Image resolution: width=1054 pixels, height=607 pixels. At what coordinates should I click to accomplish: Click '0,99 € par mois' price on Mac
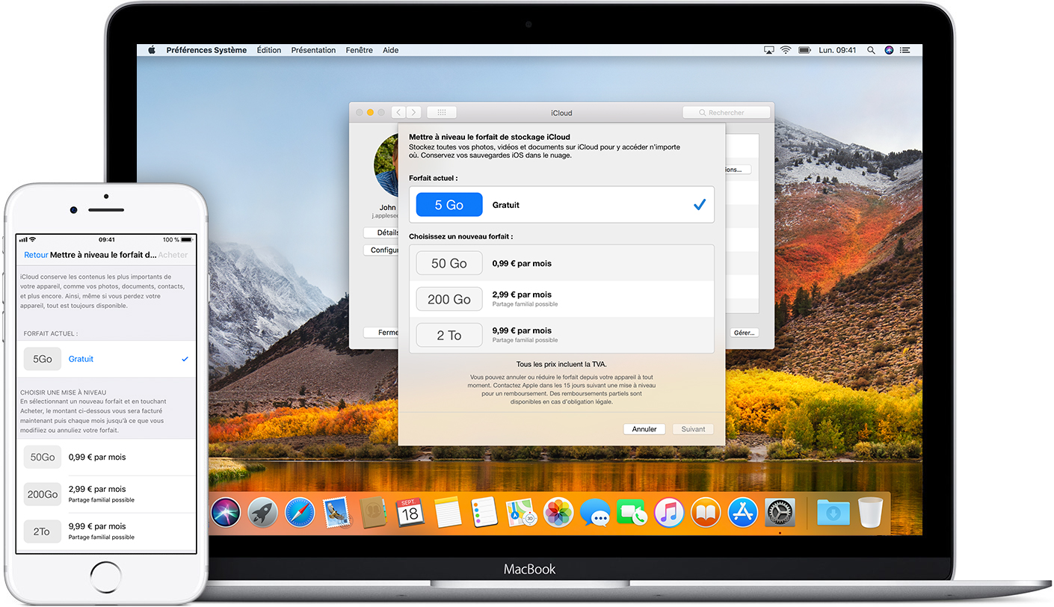pos(522,263)
